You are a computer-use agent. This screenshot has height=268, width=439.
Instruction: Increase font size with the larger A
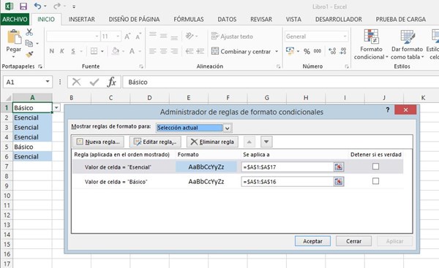pos(127,37)
